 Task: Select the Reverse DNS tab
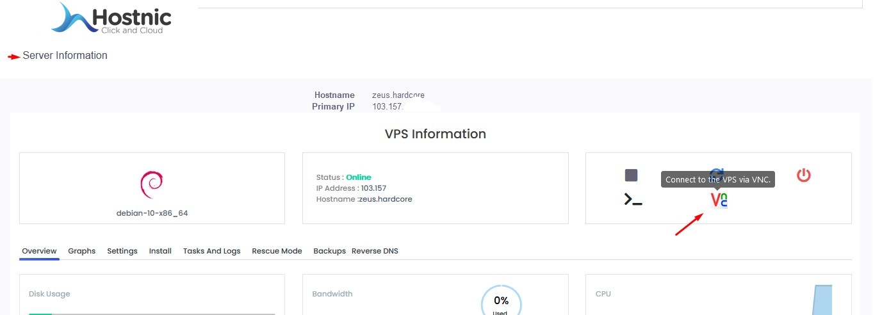tap(375, 251)
